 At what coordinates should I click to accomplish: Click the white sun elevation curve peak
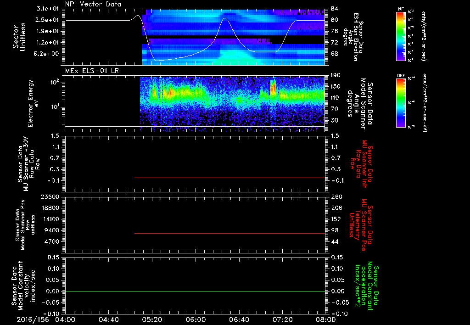[225, 18]
